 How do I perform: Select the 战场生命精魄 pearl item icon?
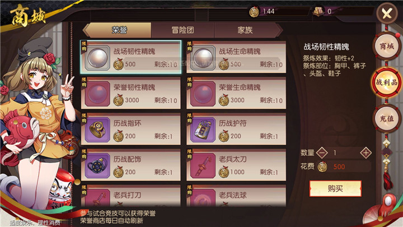pyautogui.click(x=203, y=58)
